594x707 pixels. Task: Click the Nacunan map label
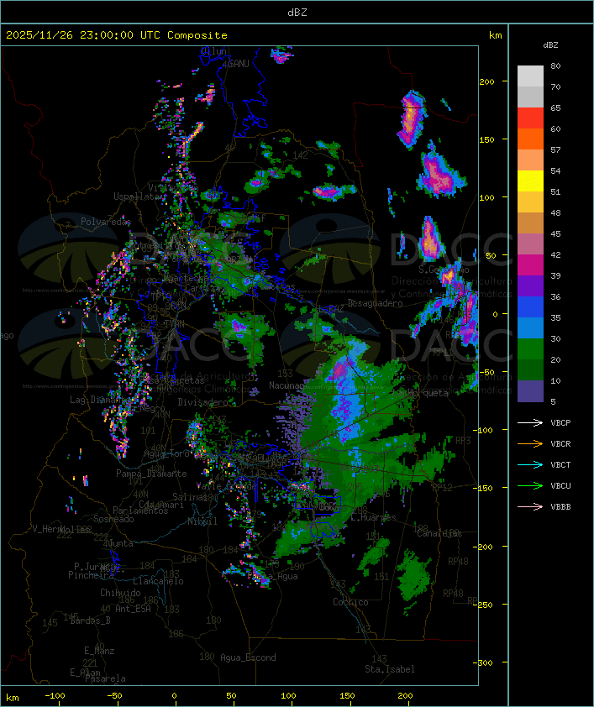[x=286, y=385]
